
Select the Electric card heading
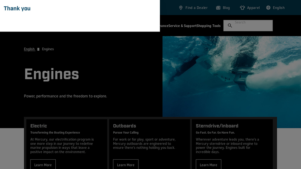tap(39, 126)
